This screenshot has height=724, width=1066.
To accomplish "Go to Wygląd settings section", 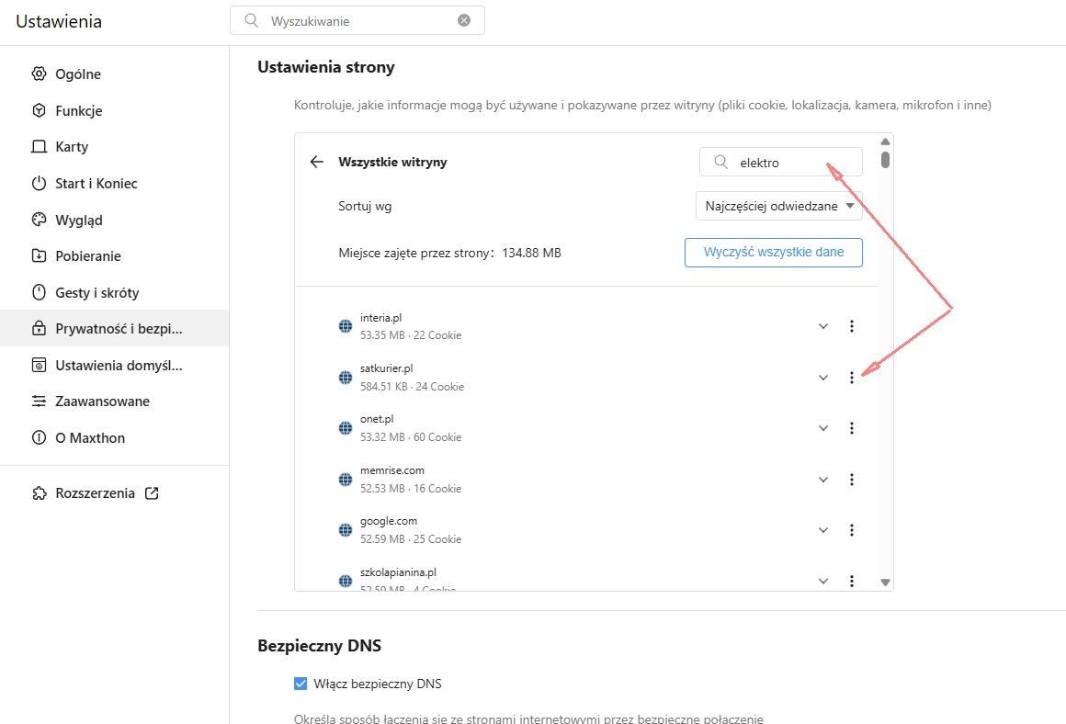I will pyautogui.click(x=79, y=221).
